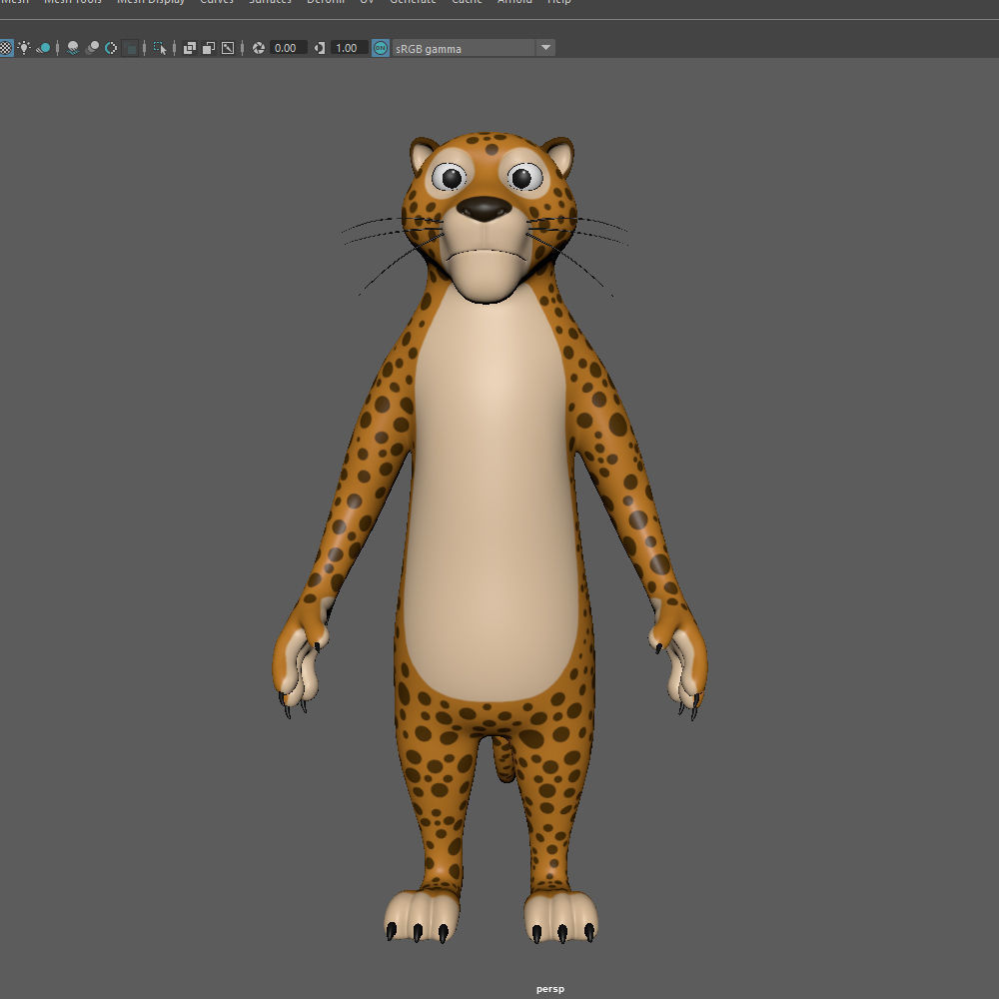
Task: Toggle X-Ray display icon
Action: point(189,48)
